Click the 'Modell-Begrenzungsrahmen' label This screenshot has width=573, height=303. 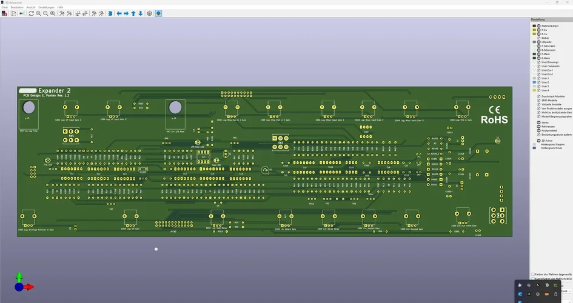(x=557, y=116)
